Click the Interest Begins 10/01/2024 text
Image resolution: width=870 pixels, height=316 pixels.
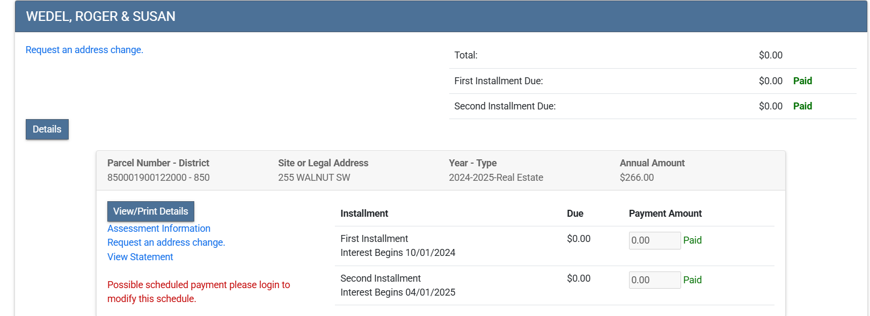398,253
